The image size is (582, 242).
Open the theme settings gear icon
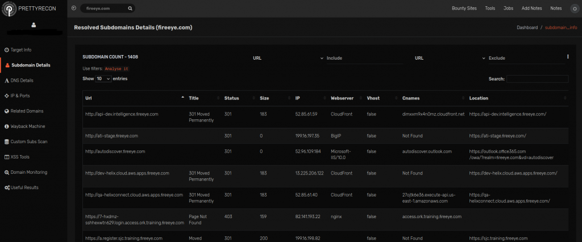[x=575, y=9]
